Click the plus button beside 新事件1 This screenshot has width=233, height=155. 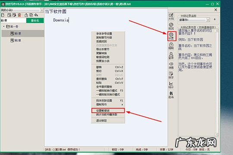[214, 19]
